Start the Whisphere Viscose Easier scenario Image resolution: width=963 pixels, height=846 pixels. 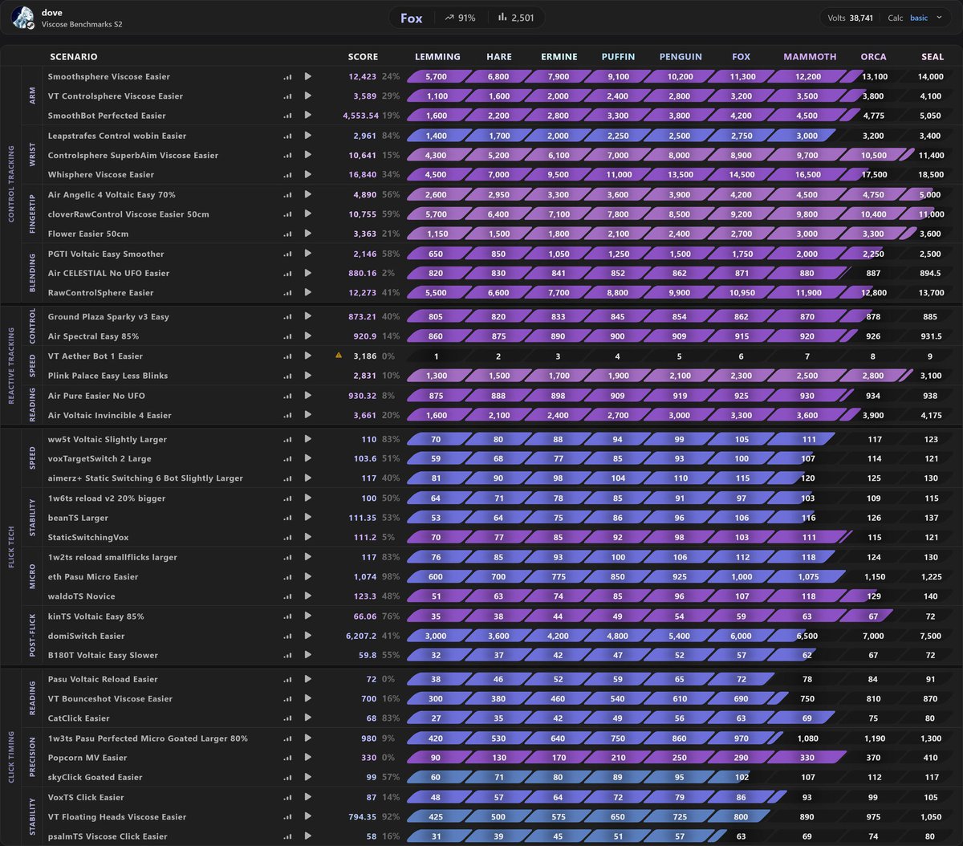[x=307, y=175]
